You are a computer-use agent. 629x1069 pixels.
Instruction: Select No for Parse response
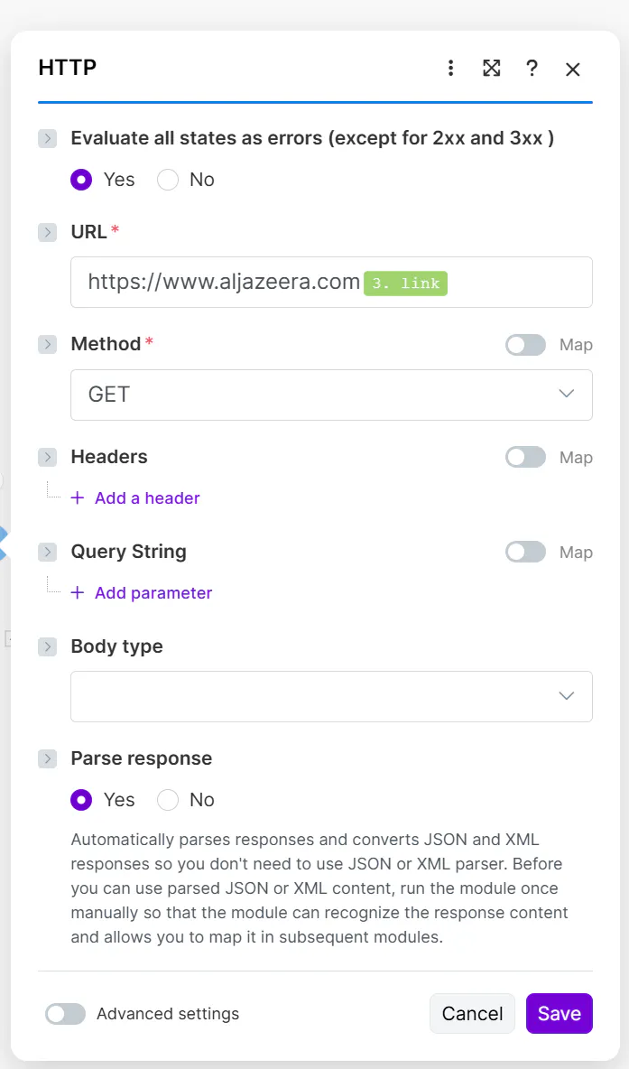pyautogui.click(x=168, y=800)
